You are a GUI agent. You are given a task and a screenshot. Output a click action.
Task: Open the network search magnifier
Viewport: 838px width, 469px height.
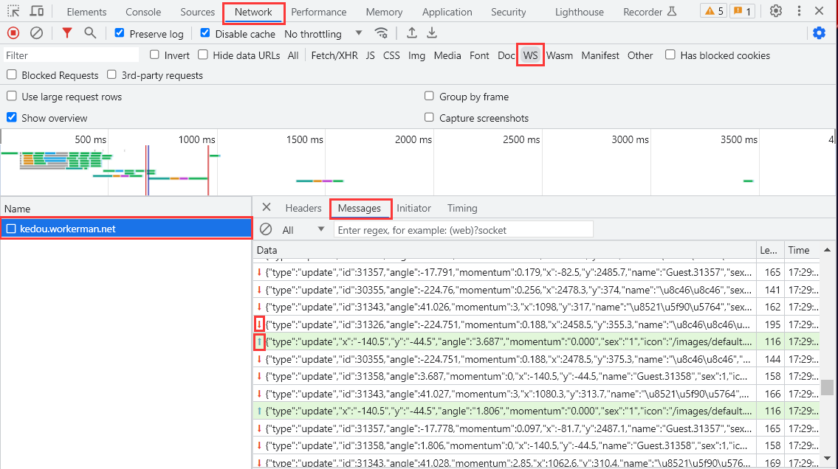(90, 33)
